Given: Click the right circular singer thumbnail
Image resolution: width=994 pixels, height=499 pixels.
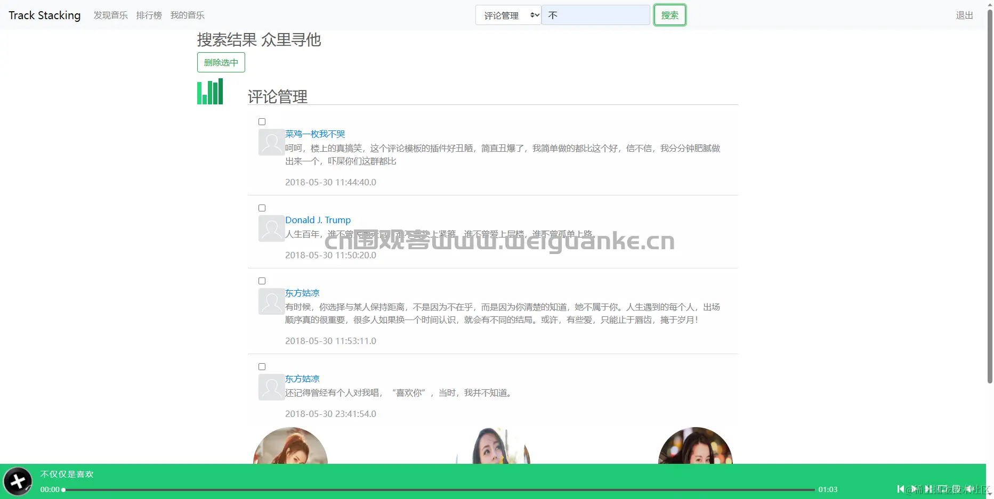Looking at the screenshot, I should point(696,446).
